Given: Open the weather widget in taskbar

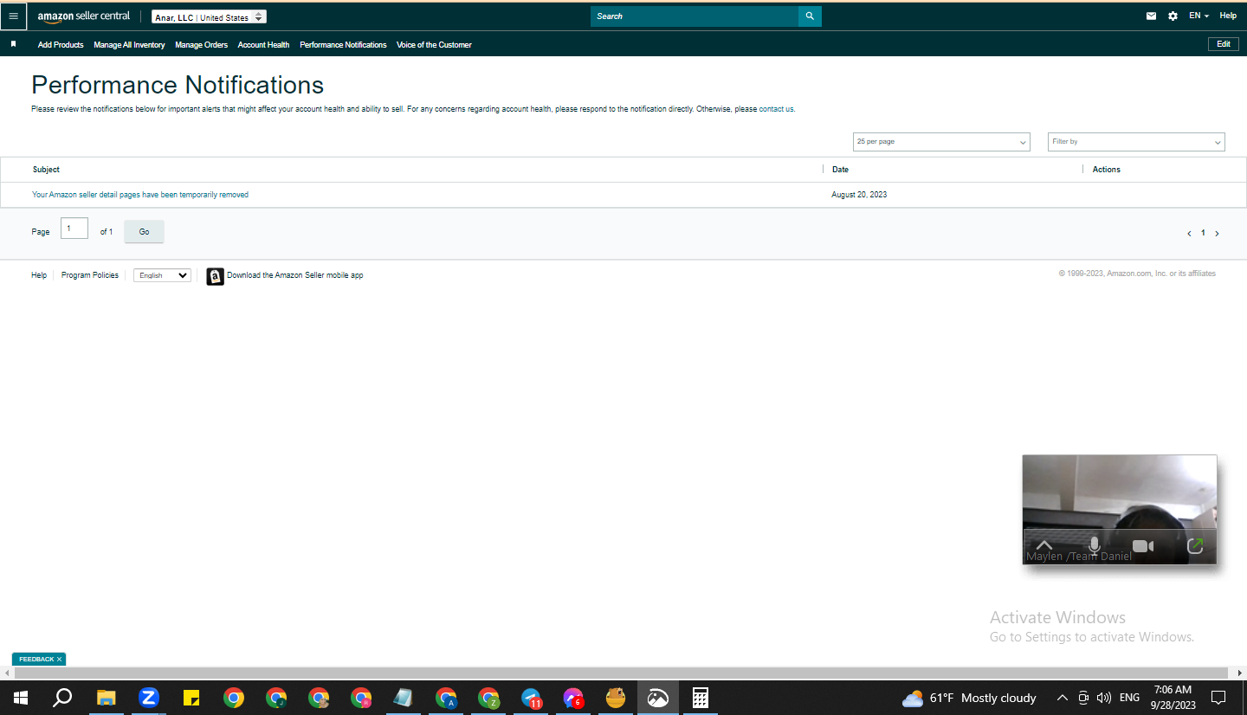Looking at the screenshot, I should 969,698.
